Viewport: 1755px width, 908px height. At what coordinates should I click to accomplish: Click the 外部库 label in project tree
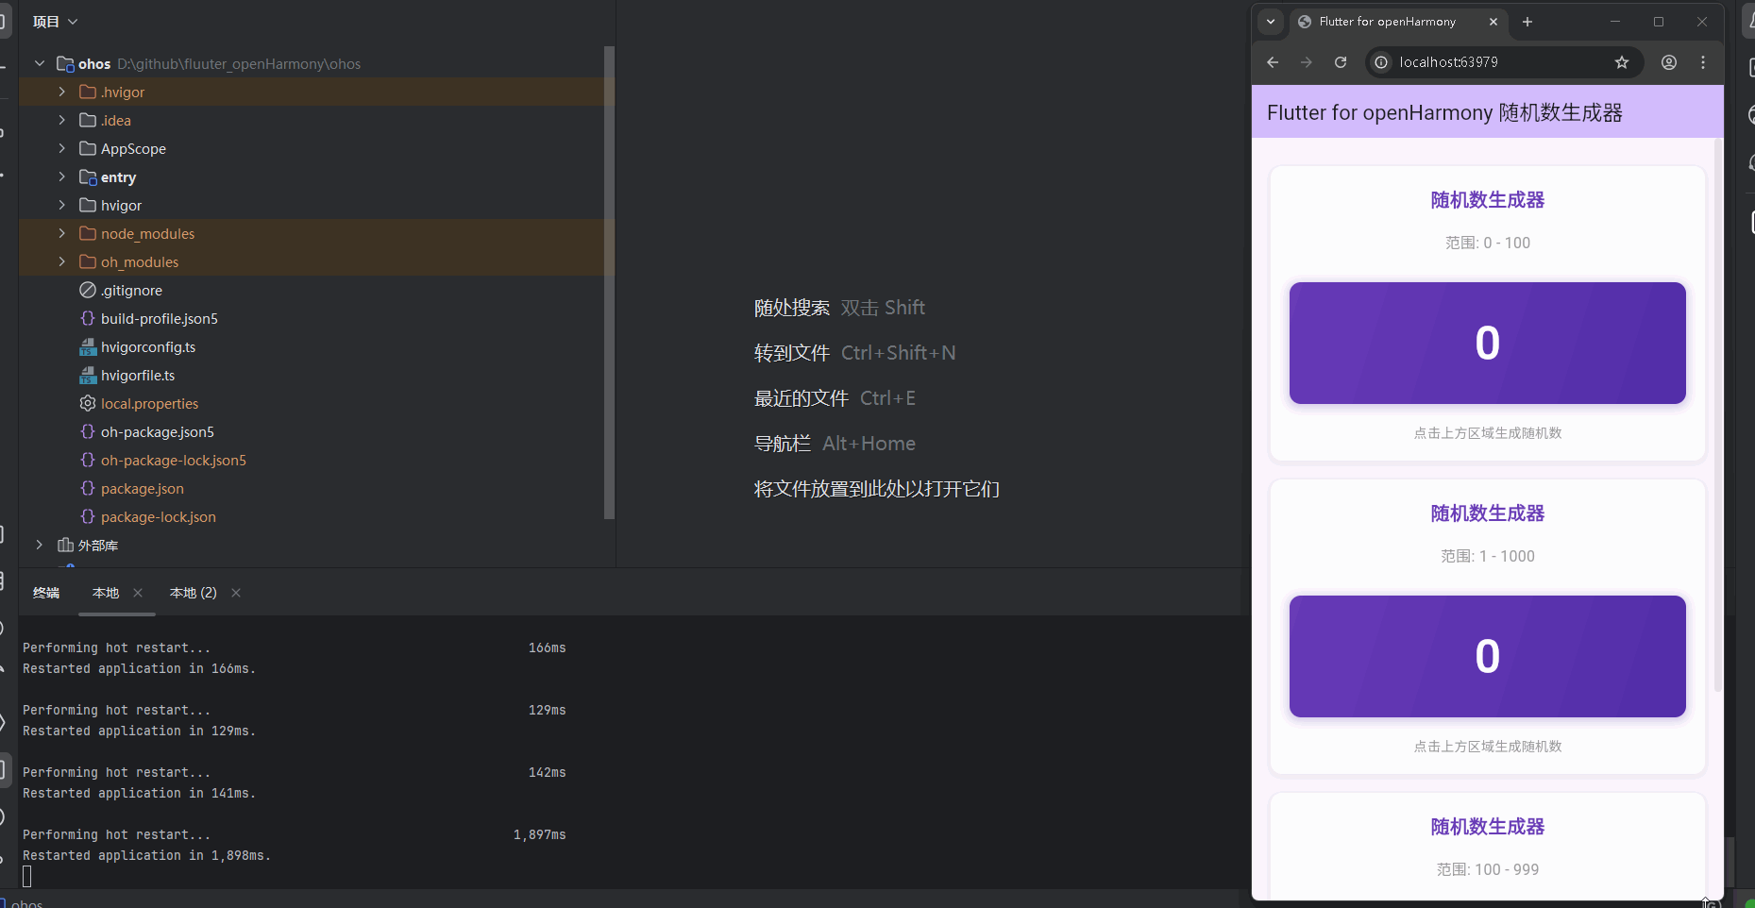click(x=98, y=546)
